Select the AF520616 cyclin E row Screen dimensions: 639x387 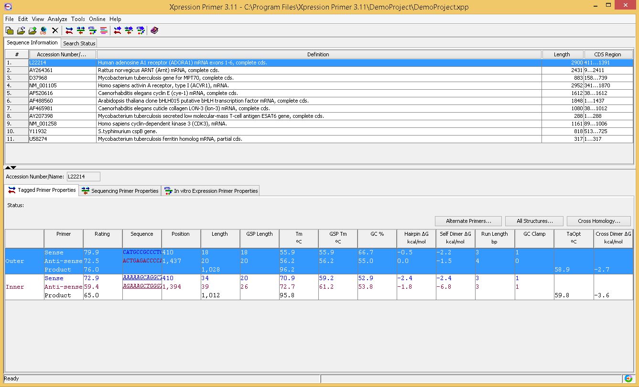pos(320,93)
